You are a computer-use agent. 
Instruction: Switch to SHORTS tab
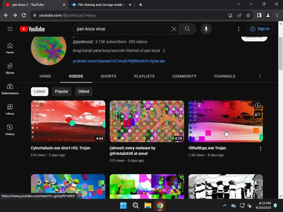[x=108, y=76]
